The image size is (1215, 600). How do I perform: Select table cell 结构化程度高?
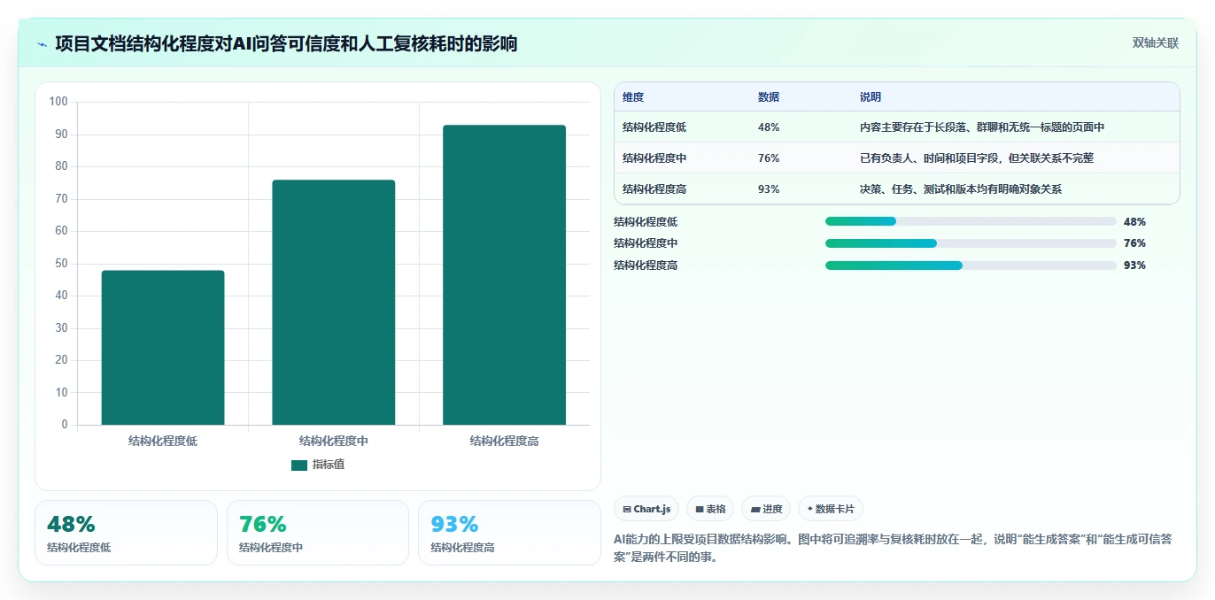click(654, 189)
